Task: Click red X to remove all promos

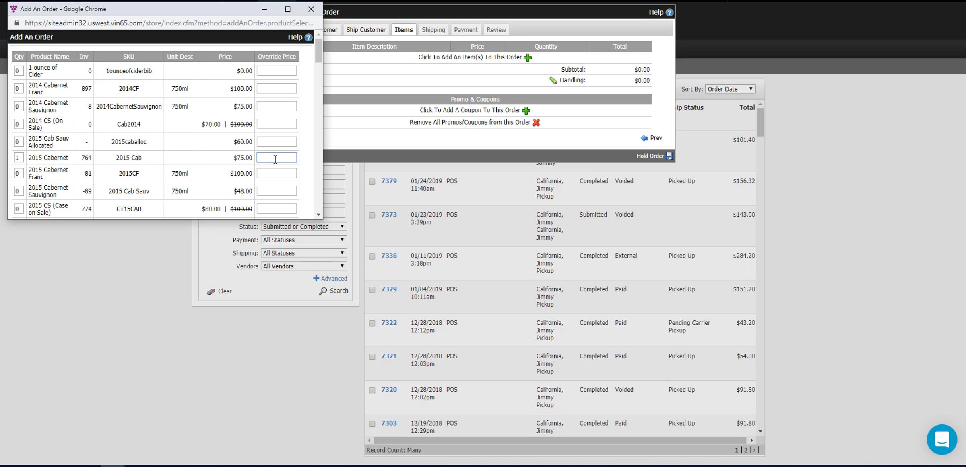Action: coord(536,122)
